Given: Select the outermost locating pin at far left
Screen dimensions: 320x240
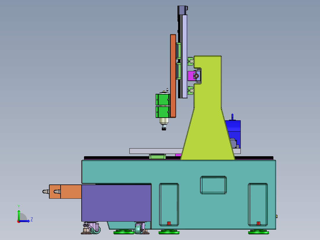Looking at the screenshot, I should [46, 192].
